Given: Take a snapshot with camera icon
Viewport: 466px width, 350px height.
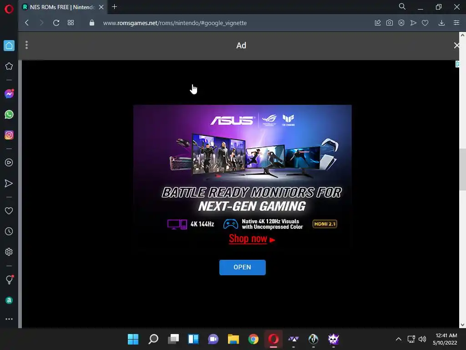Looking at the screenshot, I should (390, 23).
